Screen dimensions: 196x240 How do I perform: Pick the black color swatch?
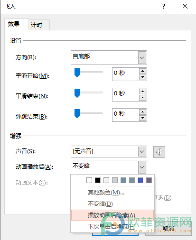98,180
